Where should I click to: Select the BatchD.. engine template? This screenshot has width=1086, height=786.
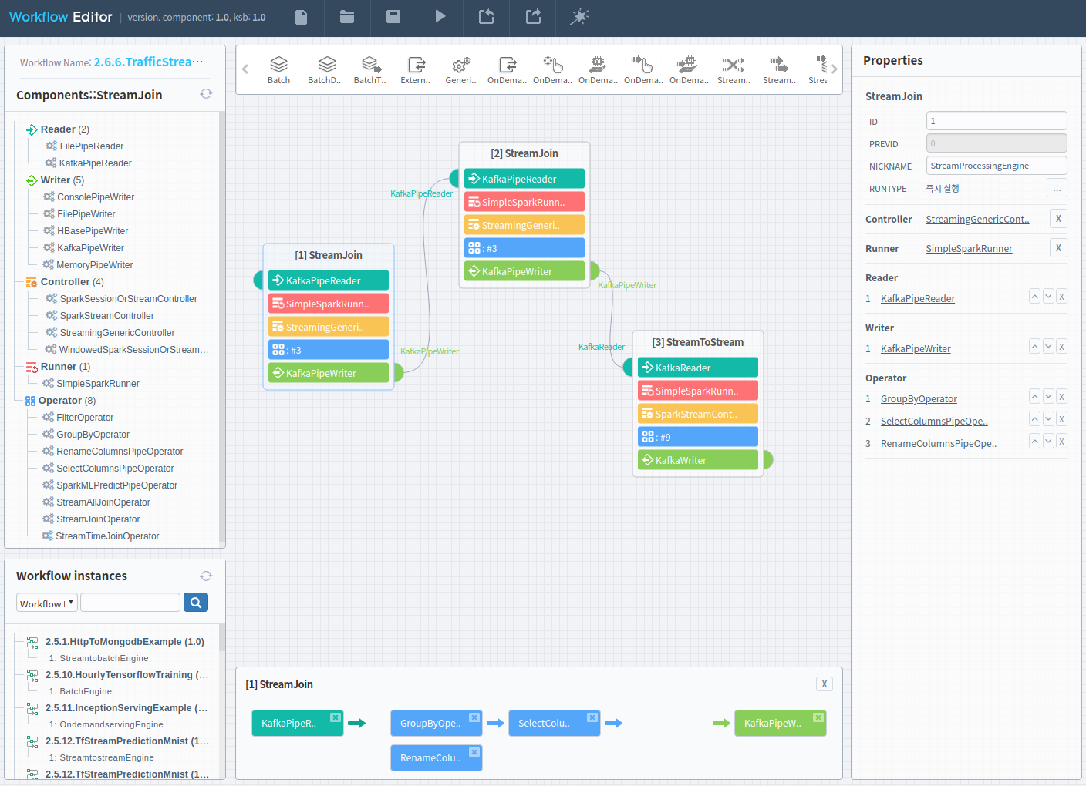(325, 69)
